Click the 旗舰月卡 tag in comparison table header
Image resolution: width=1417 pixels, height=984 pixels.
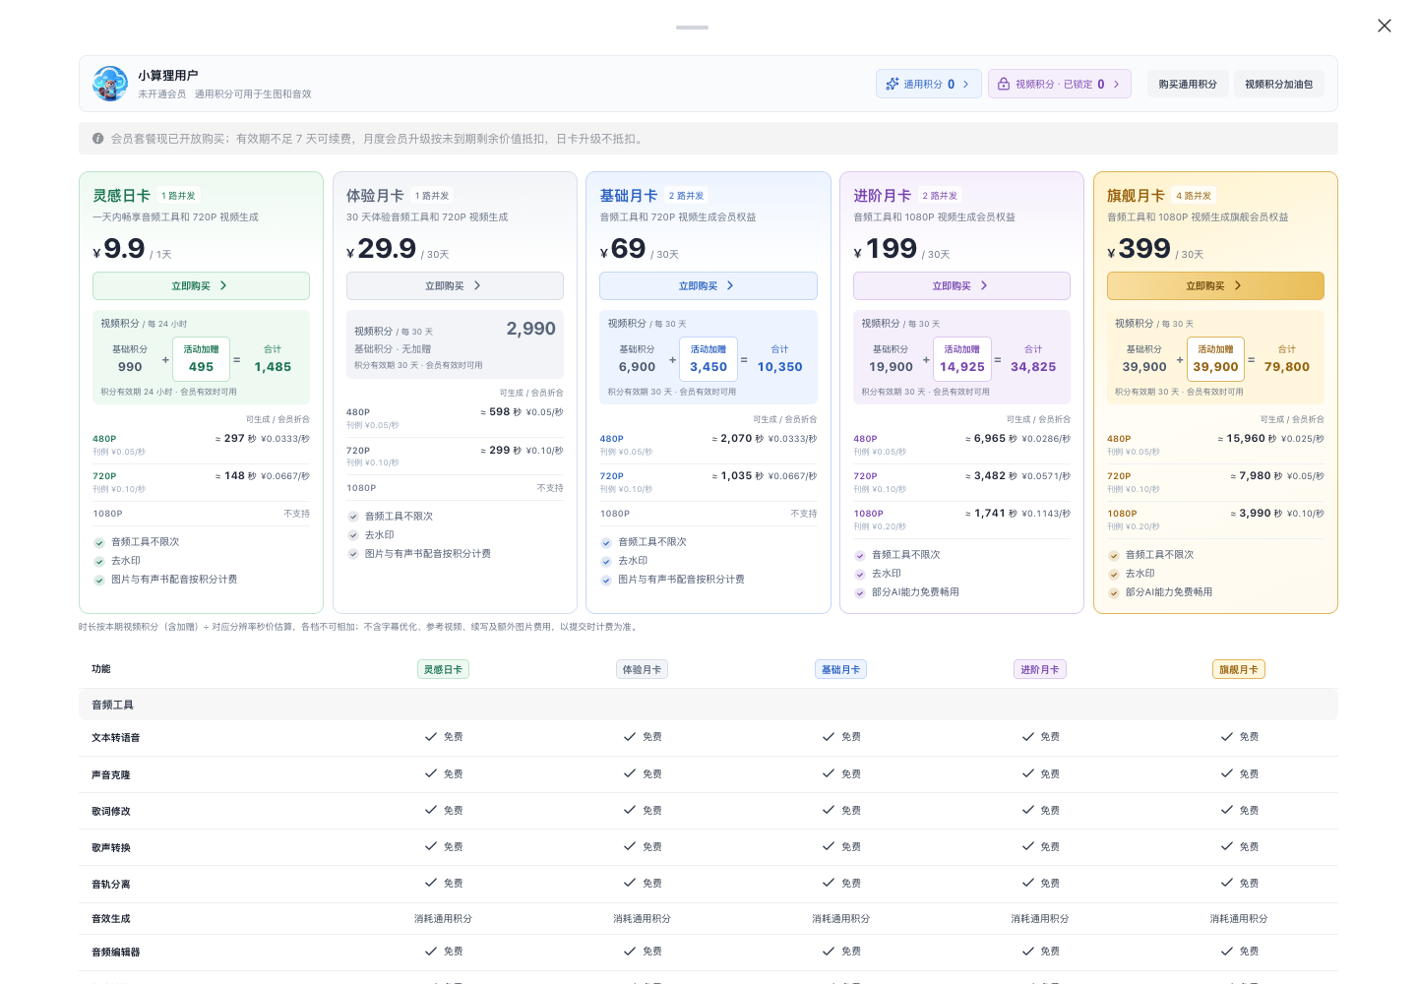pyautogui.click(x=1239, y=669)
